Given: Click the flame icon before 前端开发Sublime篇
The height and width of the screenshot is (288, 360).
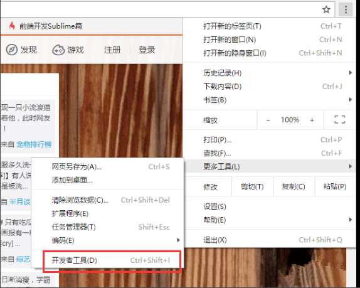Looking at the screenshot, I should coord(12,26).
